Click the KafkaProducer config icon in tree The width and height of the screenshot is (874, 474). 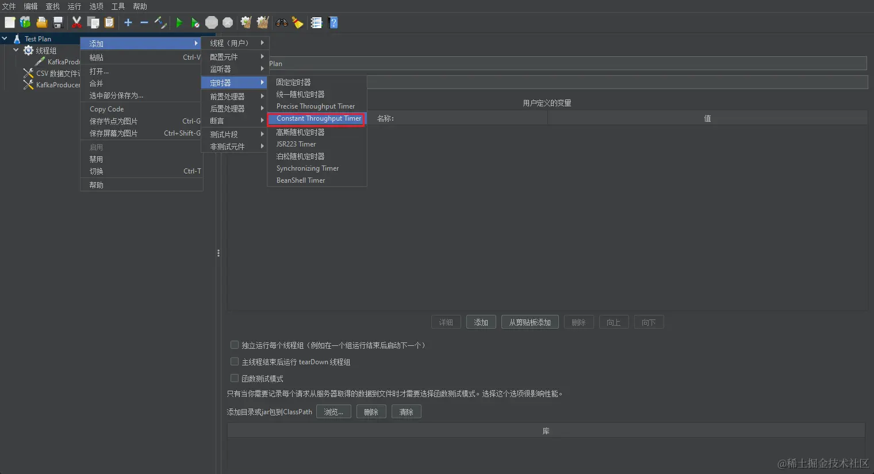point(28,84)
